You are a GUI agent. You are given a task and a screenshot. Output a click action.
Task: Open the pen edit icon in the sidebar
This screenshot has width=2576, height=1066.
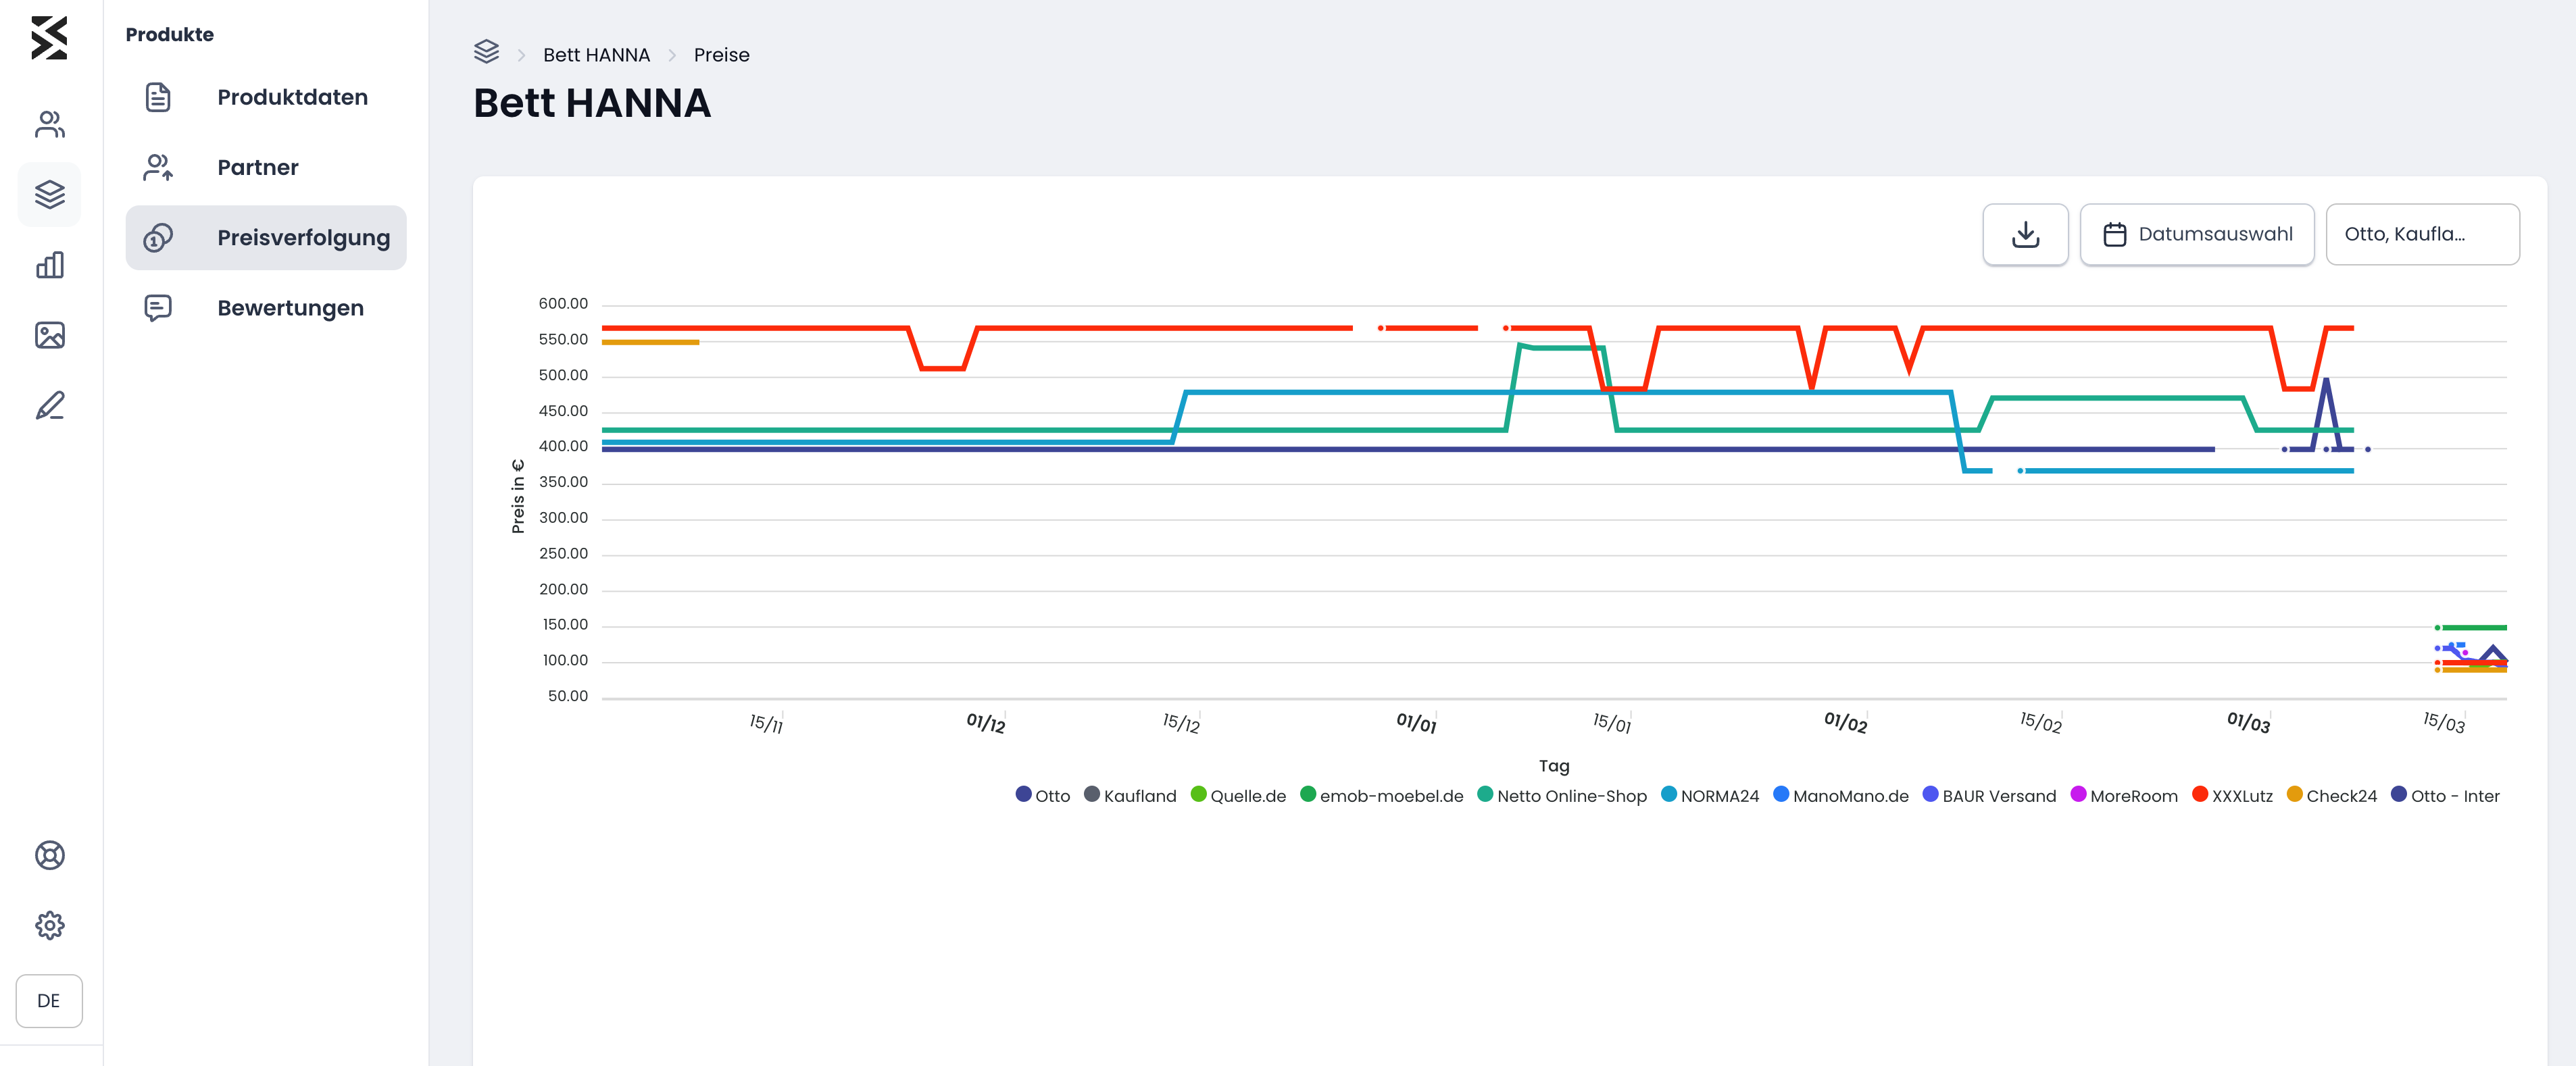50,405
